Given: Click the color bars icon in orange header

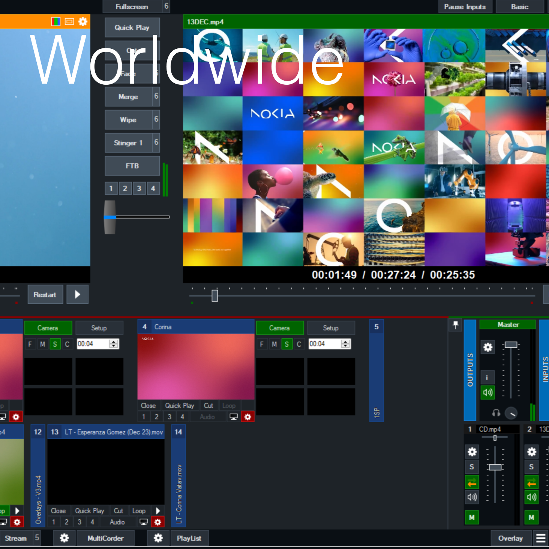Looking at the screenshot, I should pyautogui.click(x=56, y=21).
